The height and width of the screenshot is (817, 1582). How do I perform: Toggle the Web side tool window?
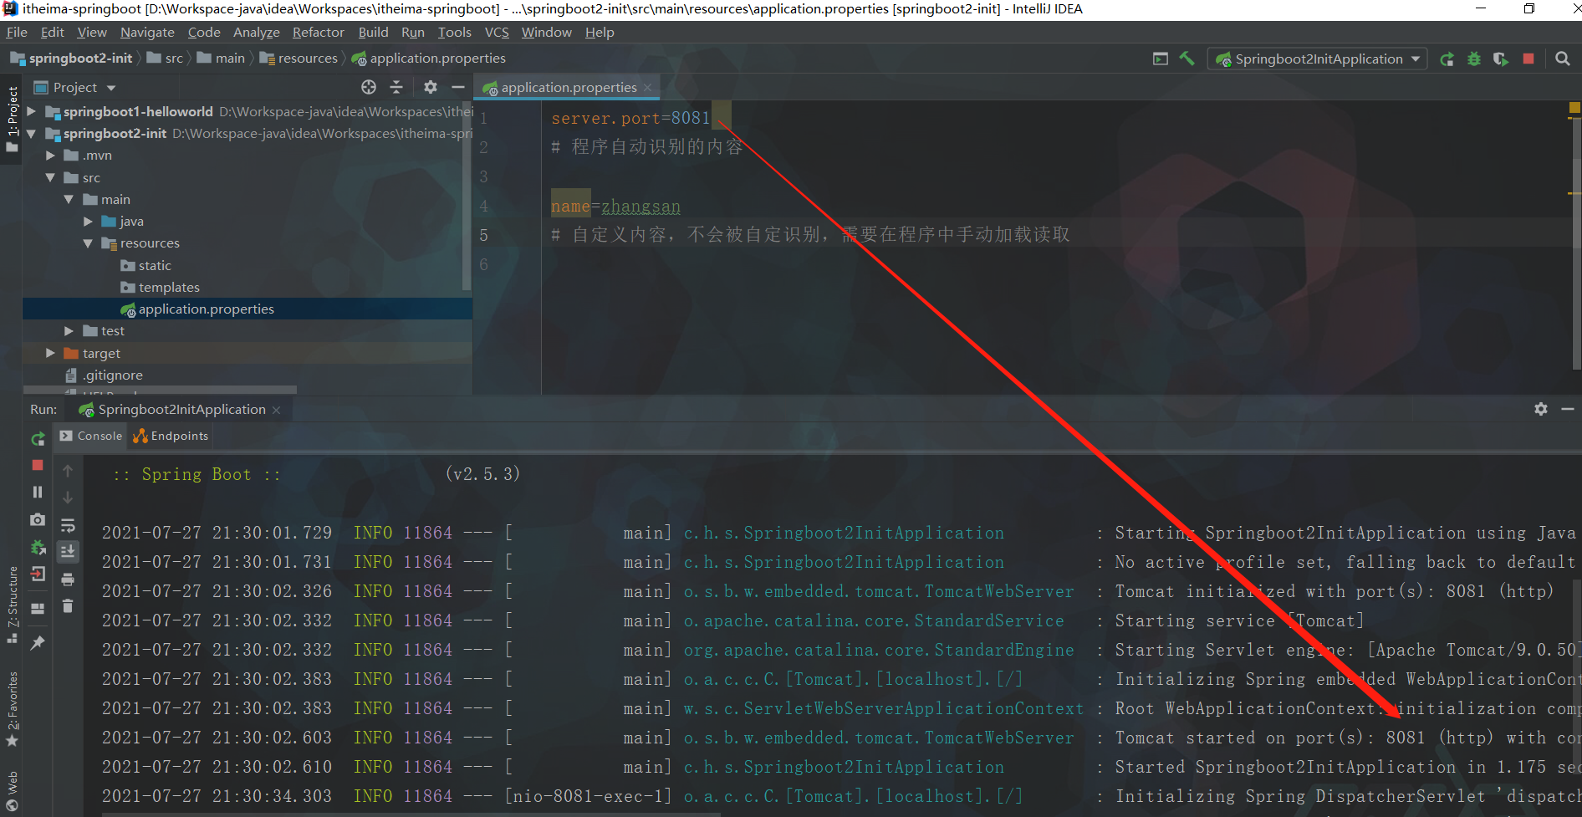click(12, 791)
